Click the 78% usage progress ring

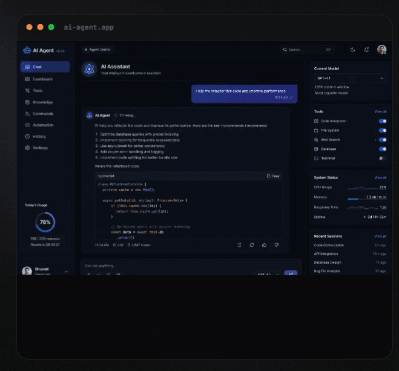45,222
